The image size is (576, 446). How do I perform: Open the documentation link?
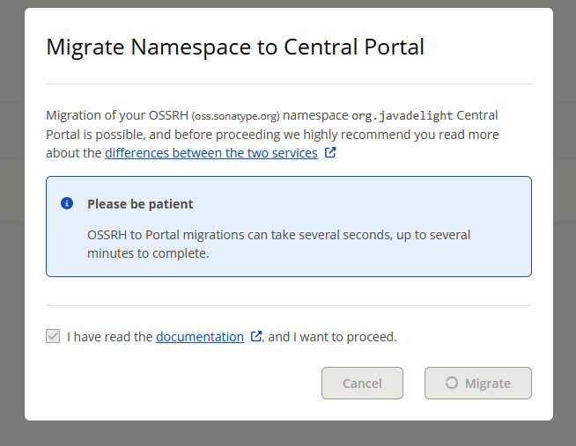coord(200,337)
